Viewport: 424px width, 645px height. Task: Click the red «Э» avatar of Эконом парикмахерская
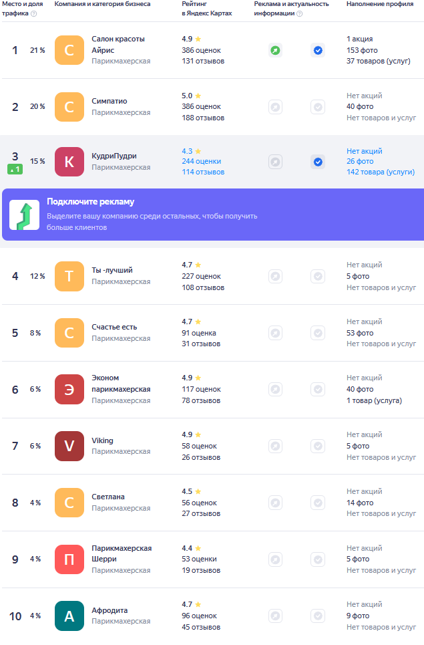(x=69, y=389)
